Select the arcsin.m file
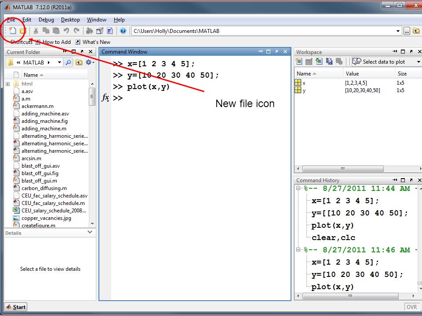422x316 pixels. click(x=31, y=158)
